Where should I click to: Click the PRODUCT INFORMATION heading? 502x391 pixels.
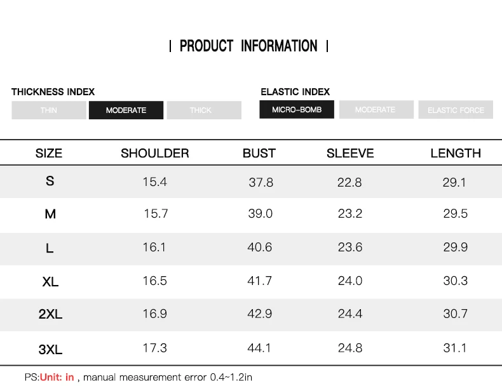(248, 46)
